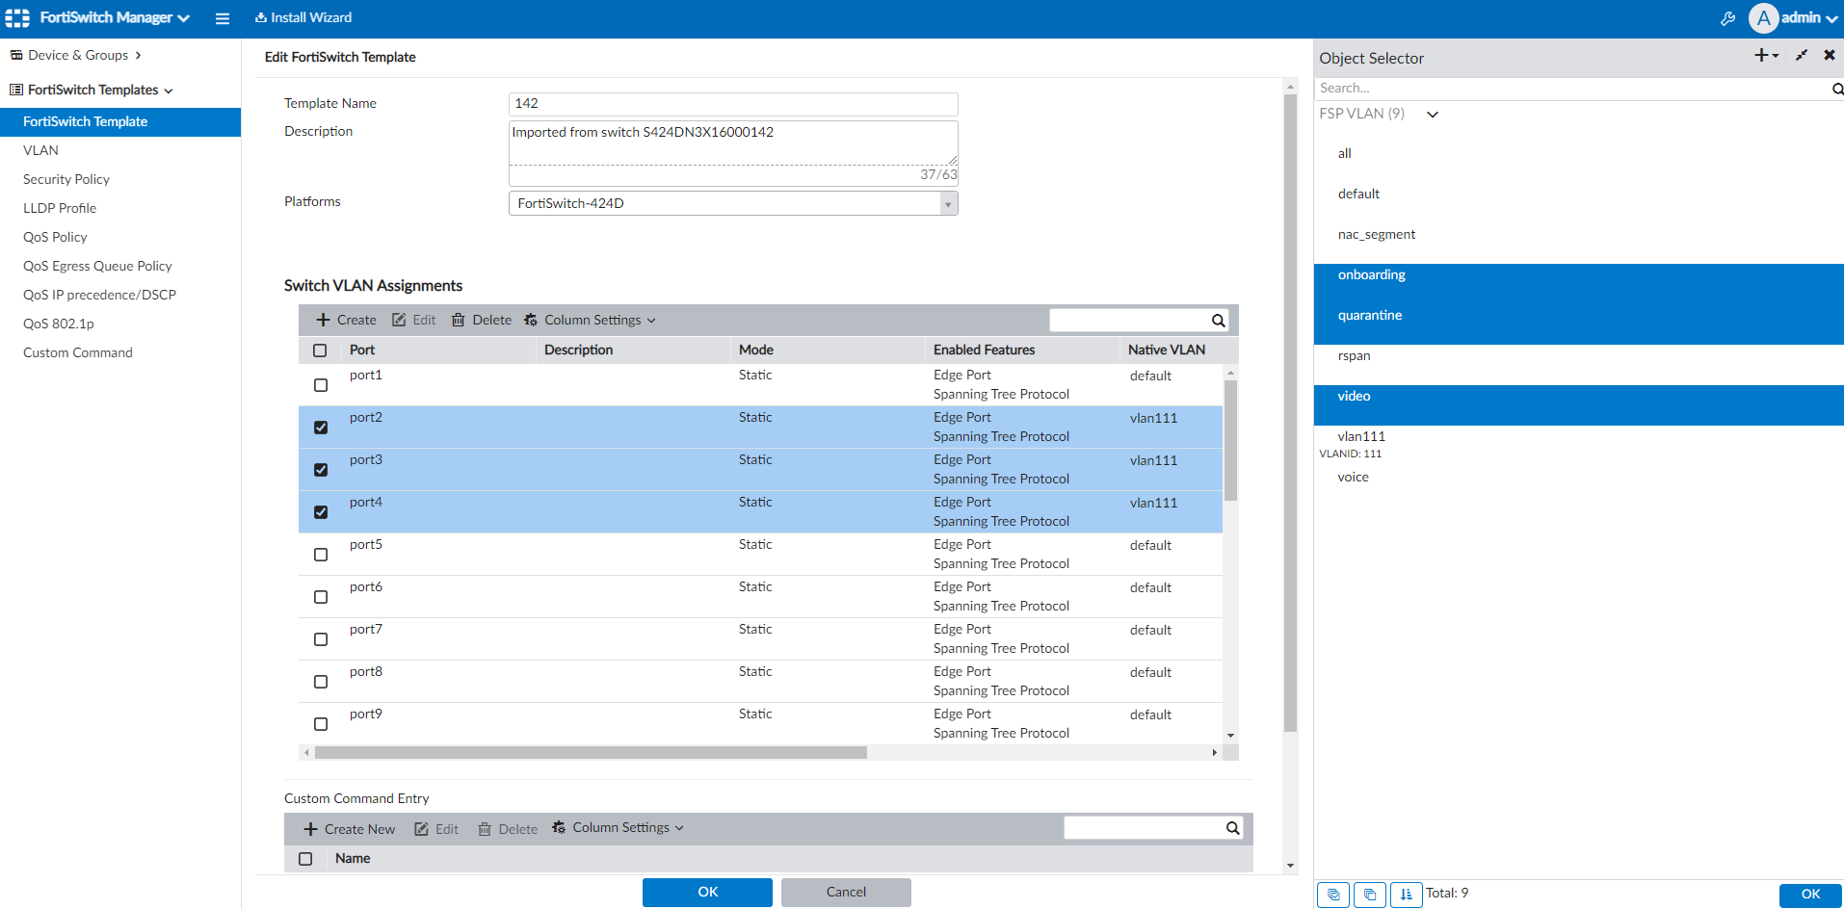Viewport: 1844px width, 909px height.
Task: Open the Platforms dropdown
Action: pos(733,203)
